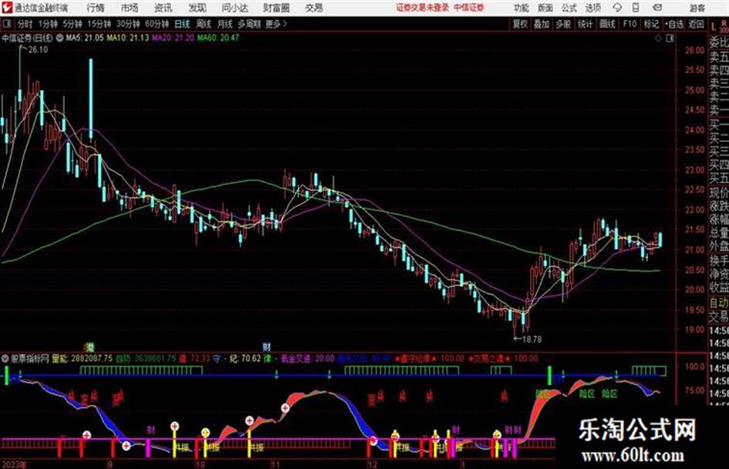The image size is (729, 469).
Task: Click the MA10: 21.13 value label
Action: (x=127, y=38)
